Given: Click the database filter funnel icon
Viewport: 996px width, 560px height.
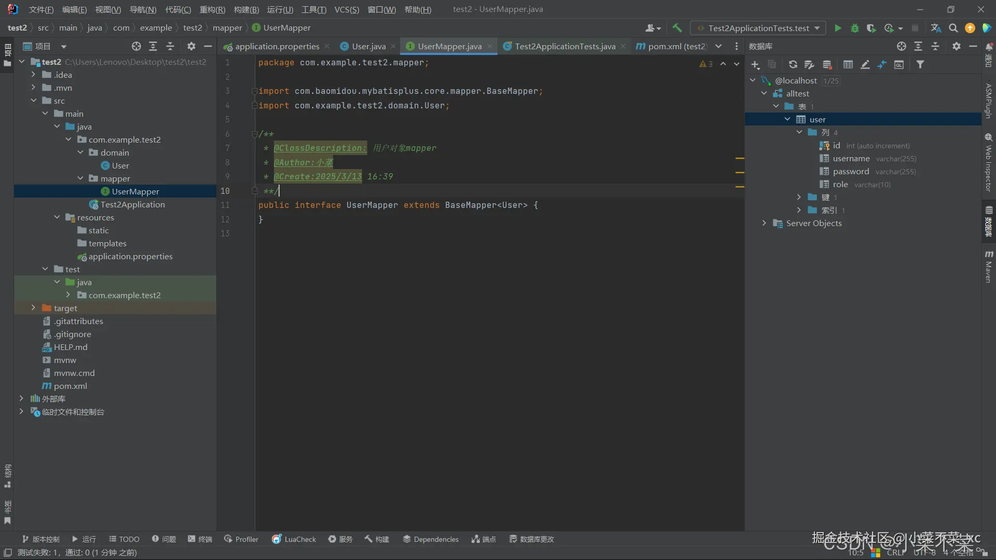Looking at the screenshot, I should (x=920, y=64).
